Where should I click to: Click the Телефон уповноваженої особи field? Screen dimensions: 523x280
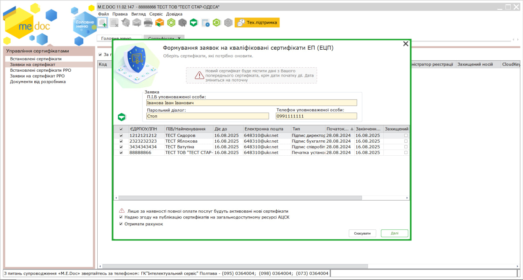[317, 116]
